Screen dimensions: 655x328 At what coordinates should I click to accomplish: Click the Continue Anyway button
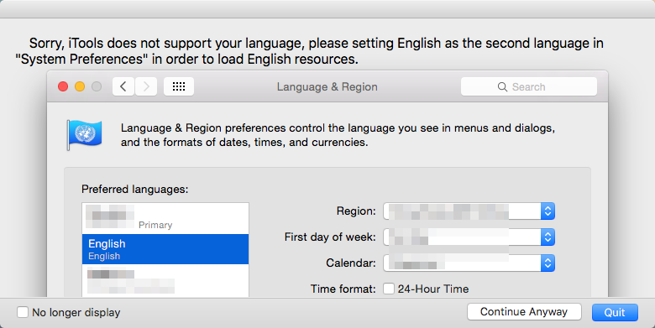click(524, 312)
